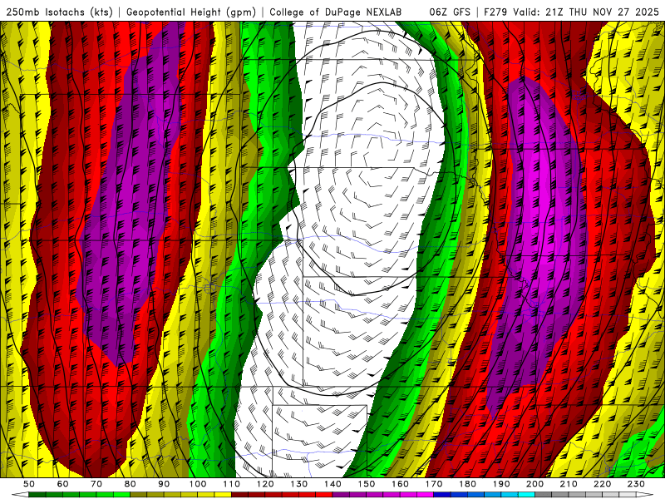Click the 110 value on the colorbar legend
Viewport: 665px width, 499px height.
232,484
